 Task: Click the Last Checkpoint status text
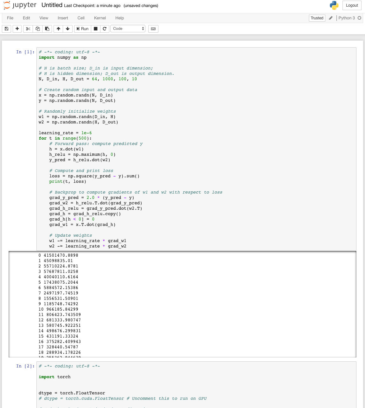pos(92,6)
